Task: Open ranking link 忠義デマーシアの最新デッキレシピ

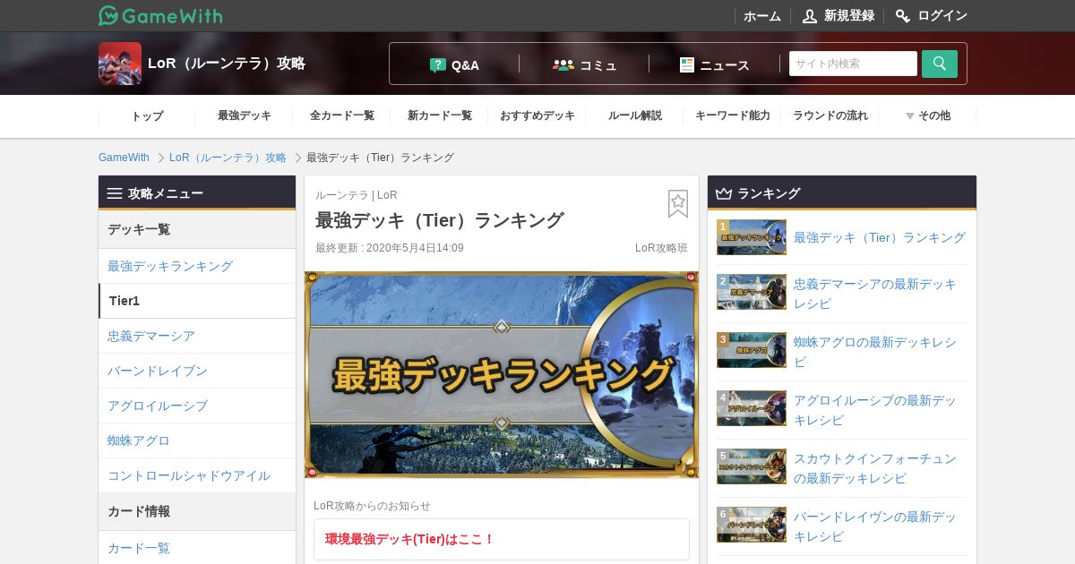Action: tap(875, 294)
